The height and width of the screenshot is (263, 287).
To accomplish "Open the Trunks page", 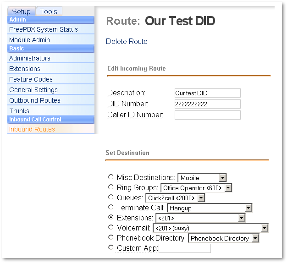I will [x=19, y=111].
